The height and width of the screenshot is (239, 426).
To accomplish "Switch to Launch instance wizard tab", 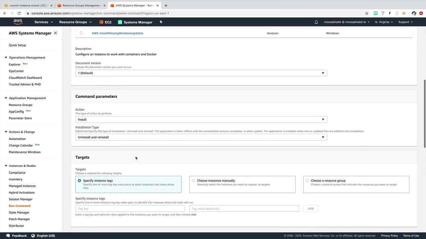I will (x=28, y=5).
